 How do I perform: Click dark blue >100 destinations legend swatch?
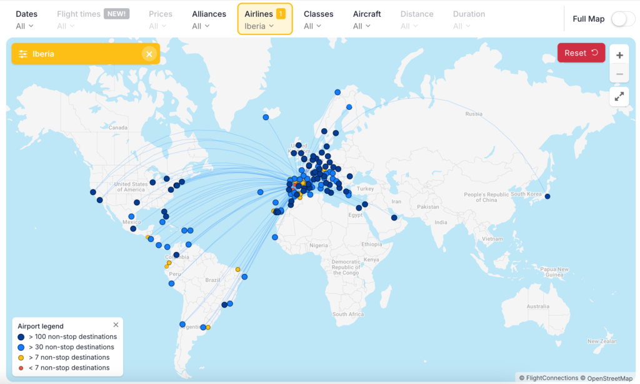point(21,337)
